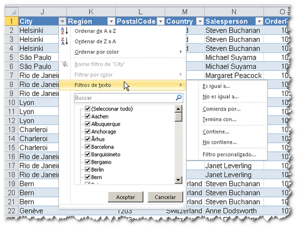Select row 22 header
Image resolution: width=300 pixels, height=229 pixels.
(11, 211)
